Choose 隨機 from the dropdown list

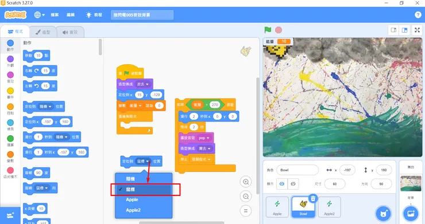click(x=144, y=179)
